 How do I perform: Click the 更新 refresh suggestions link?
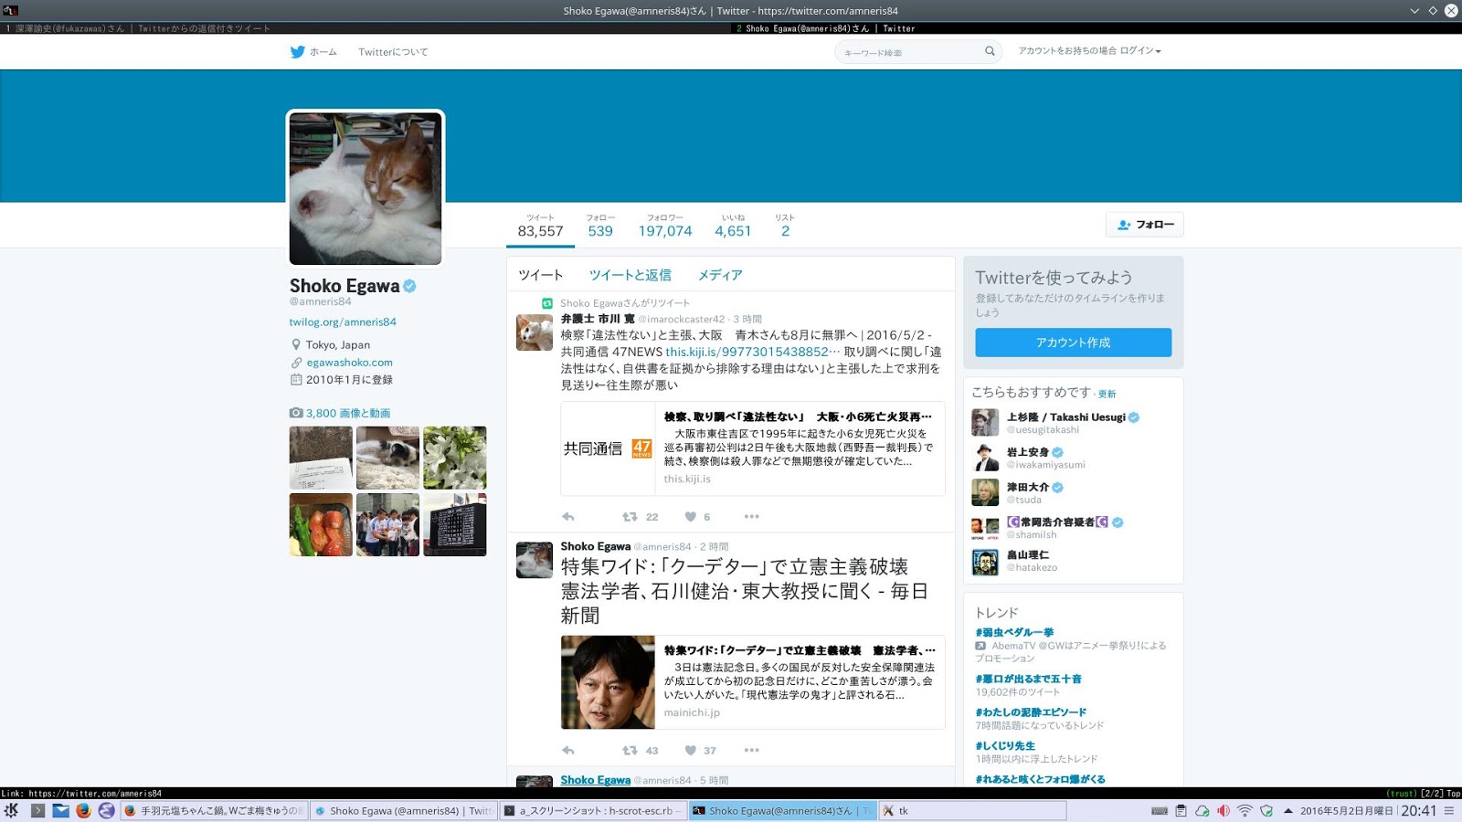1107,394
